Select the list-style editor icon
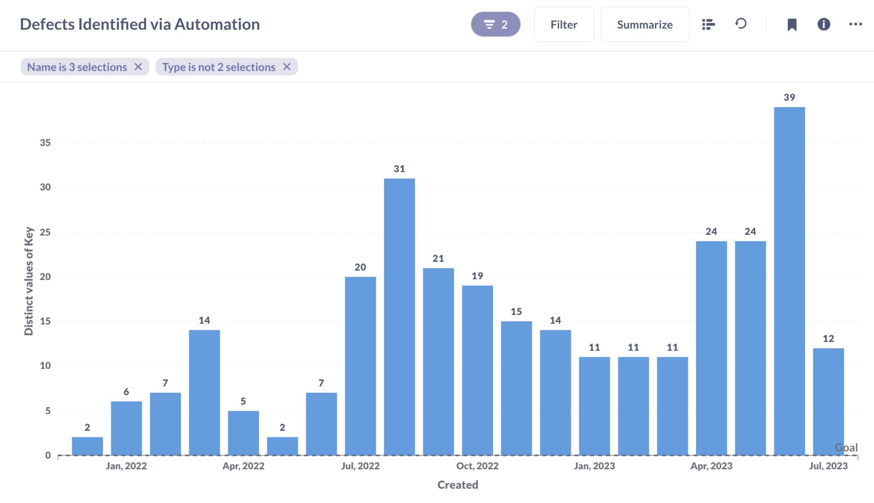Viewport: 874px width, 503px height. pyautogui.click(x=708, y=24)
